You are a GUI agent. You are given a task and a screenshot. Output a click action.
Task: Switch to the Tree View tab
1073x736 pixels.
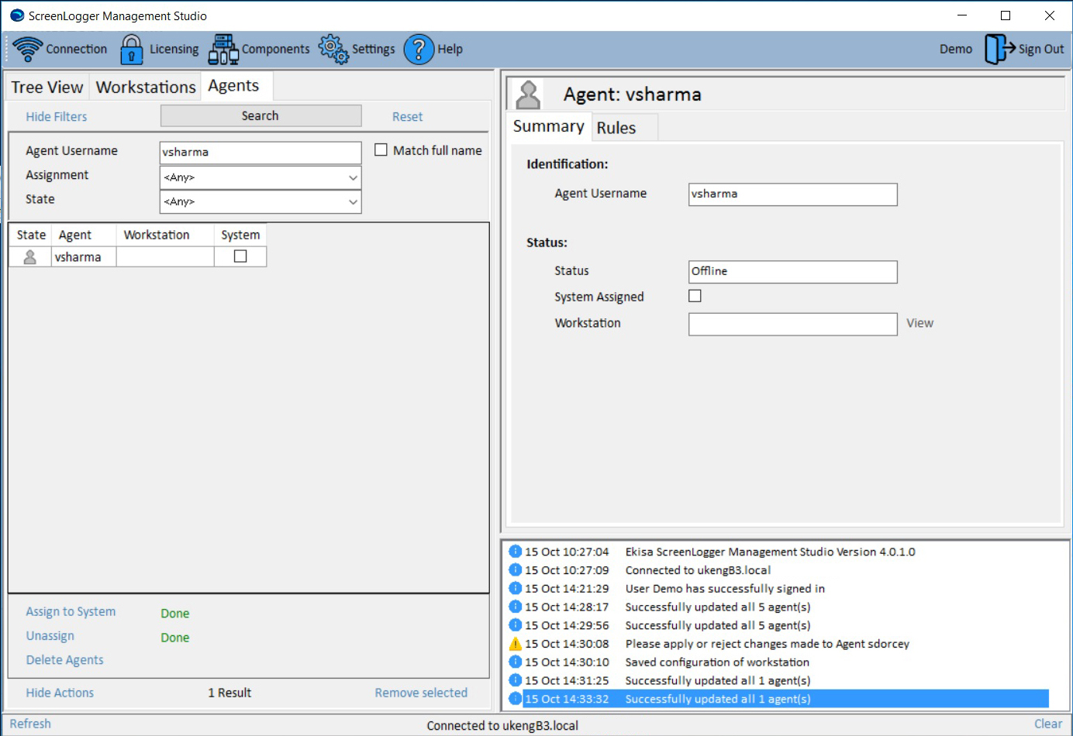[47, 88]
